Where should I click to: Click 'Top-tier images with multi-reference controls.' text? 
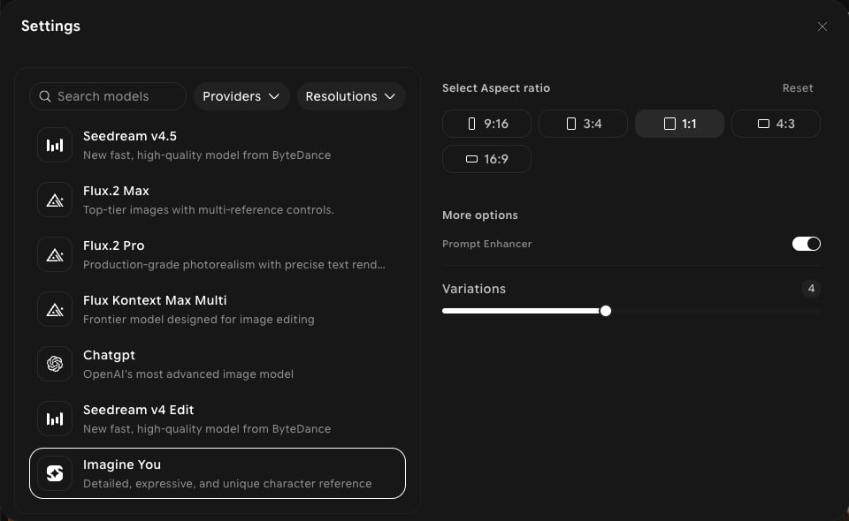(209, 209)
